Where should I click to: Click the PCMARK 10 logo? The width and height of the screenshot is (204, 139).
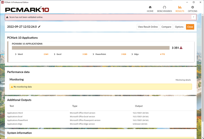pyautogui.click(x=27, y=9)
